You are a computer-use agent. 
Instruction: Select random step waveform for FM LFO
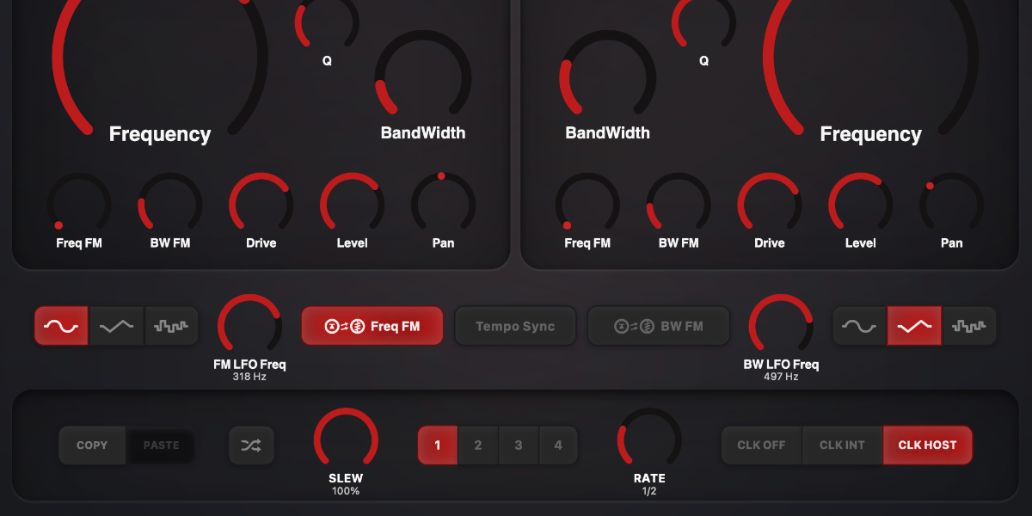[x=171, y=327]
